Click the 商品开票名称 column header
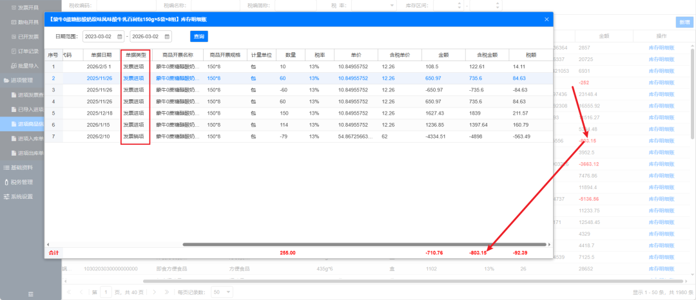This screenshot has width=696, height=300. click(x=178, y=55)
